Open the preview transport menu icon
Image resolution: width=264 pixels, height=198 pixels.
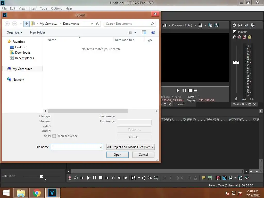[195, 90]
